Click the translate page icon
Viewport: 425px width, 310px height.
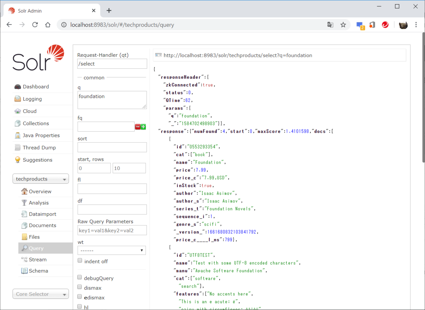coord(330,25)
